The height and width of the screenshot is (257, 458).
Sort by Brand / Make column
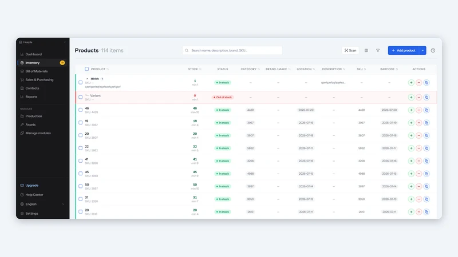click(278, 69)
